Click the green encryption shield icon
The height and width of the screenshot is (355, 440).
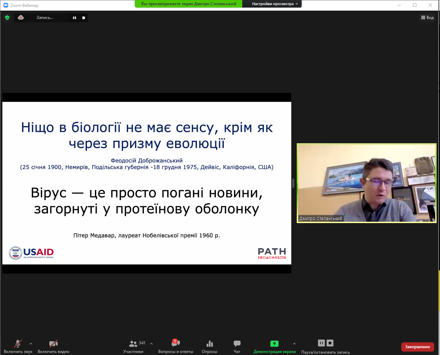7,17
